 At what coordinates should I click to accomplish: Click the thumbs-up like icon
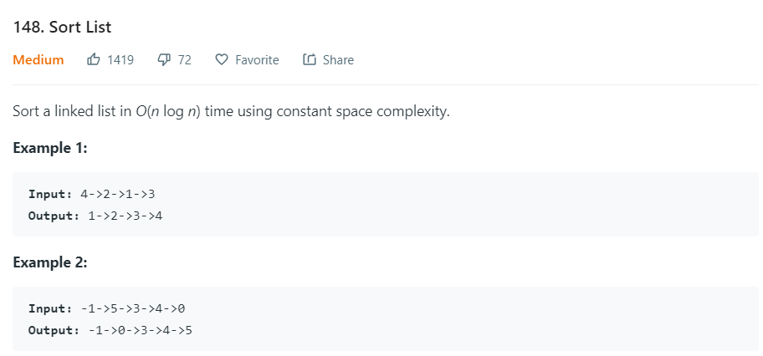tap(94, 60)
